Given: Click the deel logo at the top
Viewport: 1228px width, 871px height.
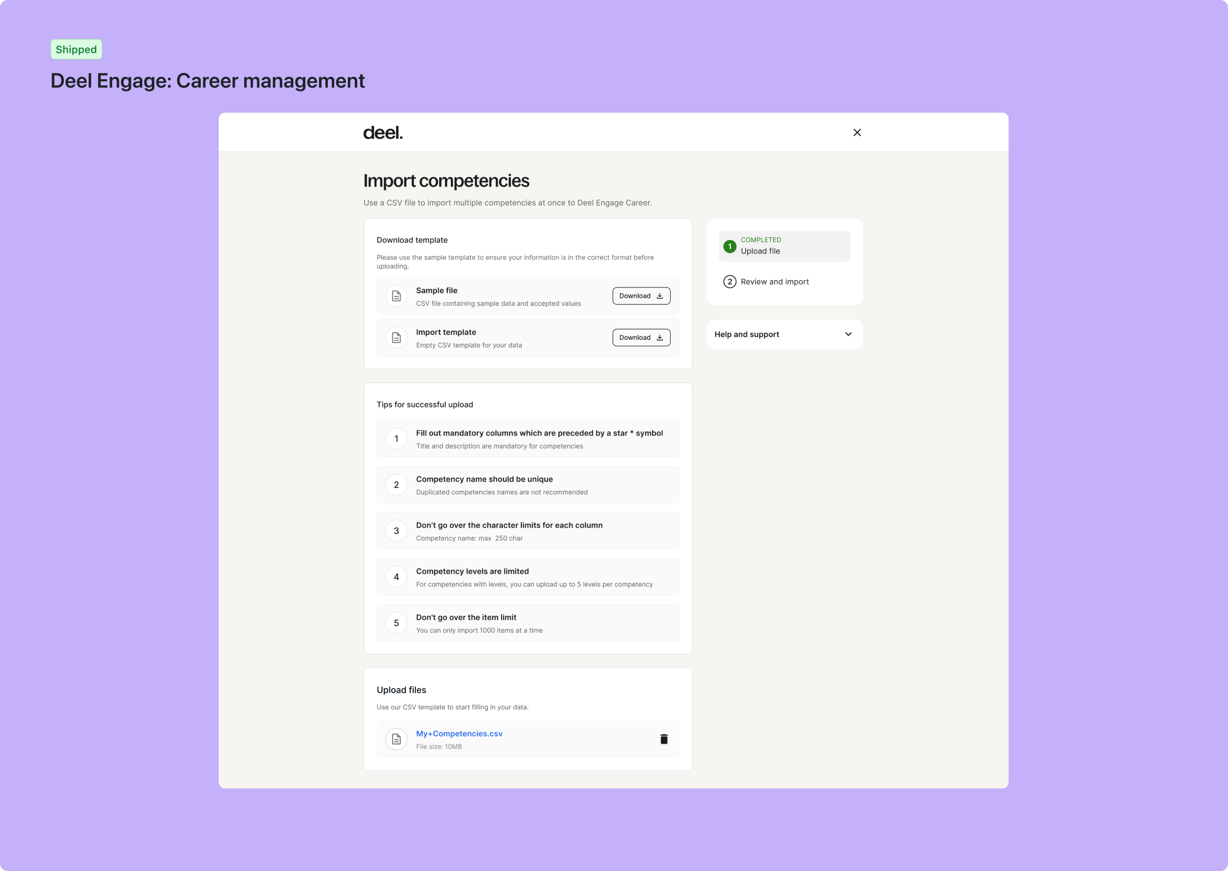Looking at the screenshot, I should pyautogui.click(x=383, y=133).
